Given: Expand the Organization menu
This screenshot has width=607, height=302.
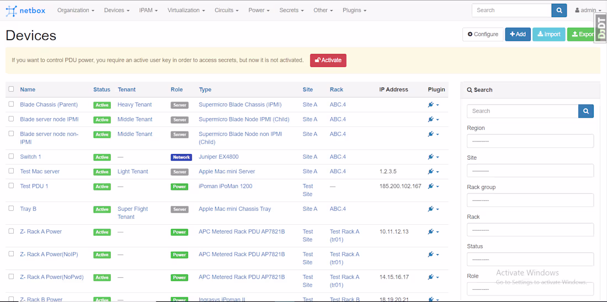Looking at the screenshot, I should click(x=76, y=10).
